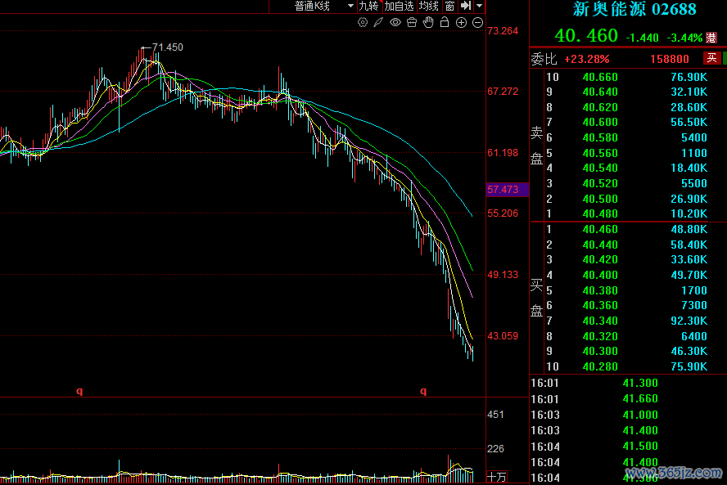Viewport: 727px width, 485px height.
Task: Toggle the 均线 moving average button
Action: [x=428, y=6]
